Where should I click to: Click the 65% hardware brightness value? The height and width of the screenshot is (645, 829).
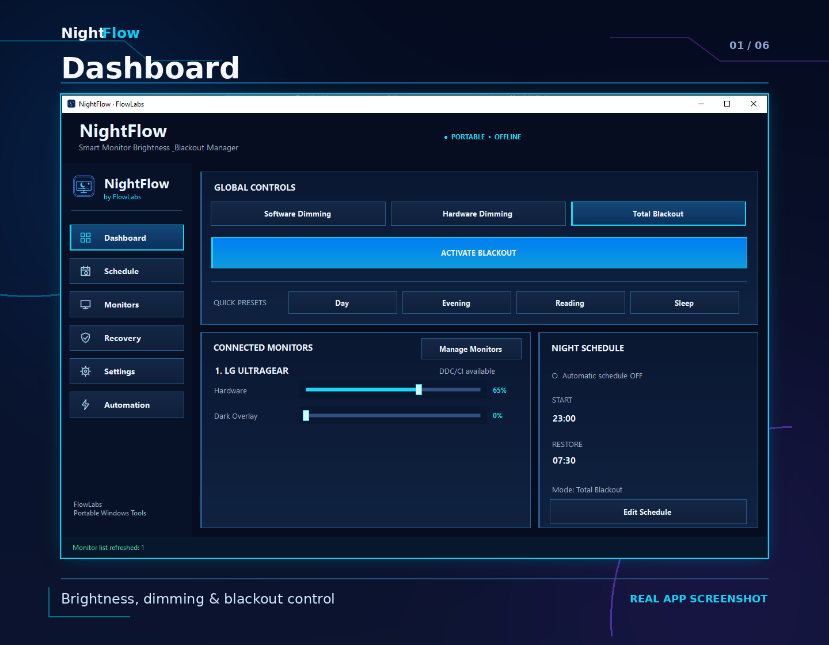[500, 390]
